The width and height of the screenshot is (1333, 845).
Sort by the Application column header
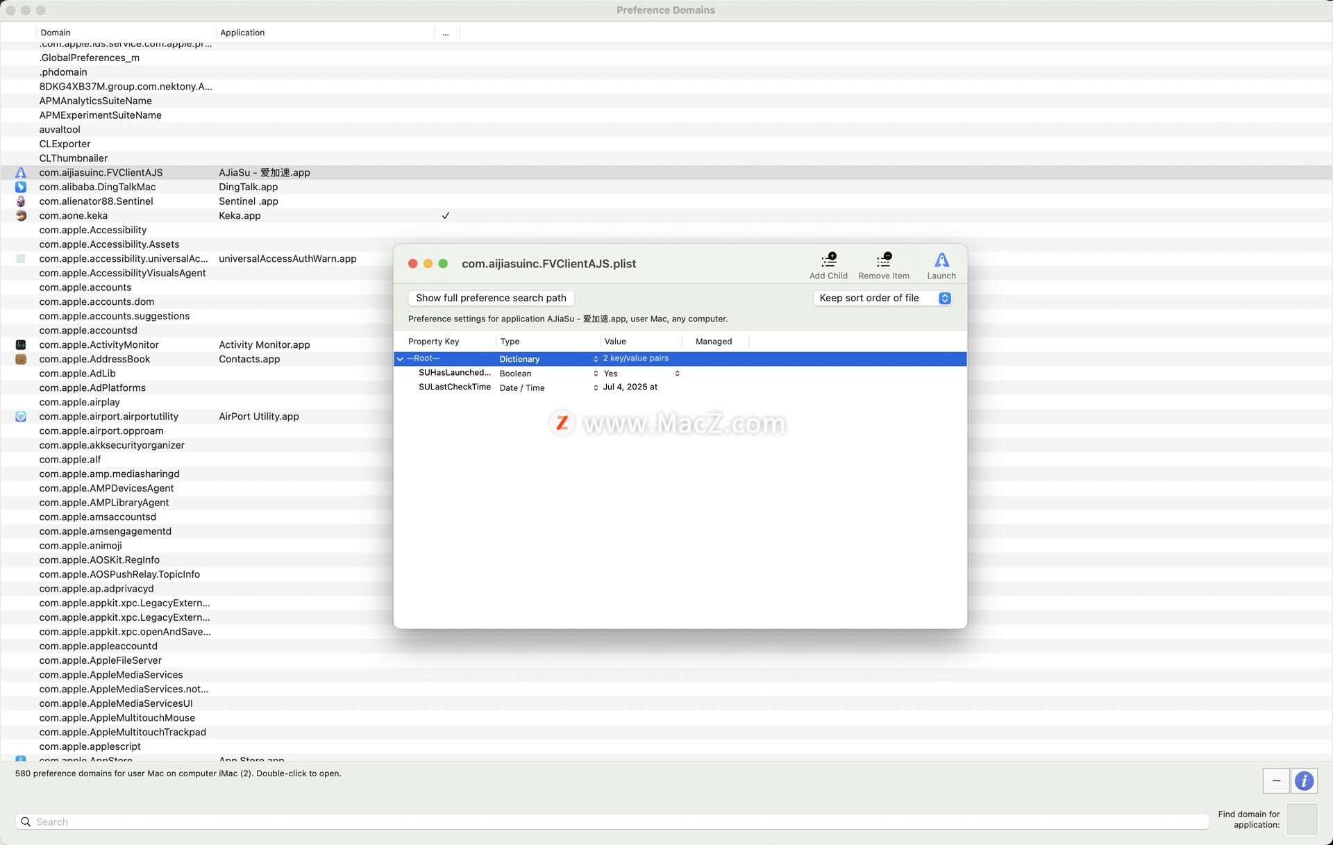325,33
